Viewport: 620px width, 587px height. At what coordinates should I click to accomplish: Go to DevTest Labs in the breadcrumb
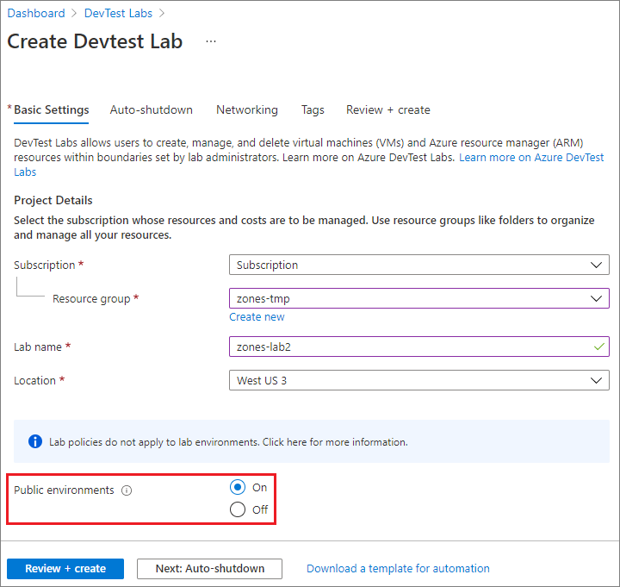(x=118, y=13)
